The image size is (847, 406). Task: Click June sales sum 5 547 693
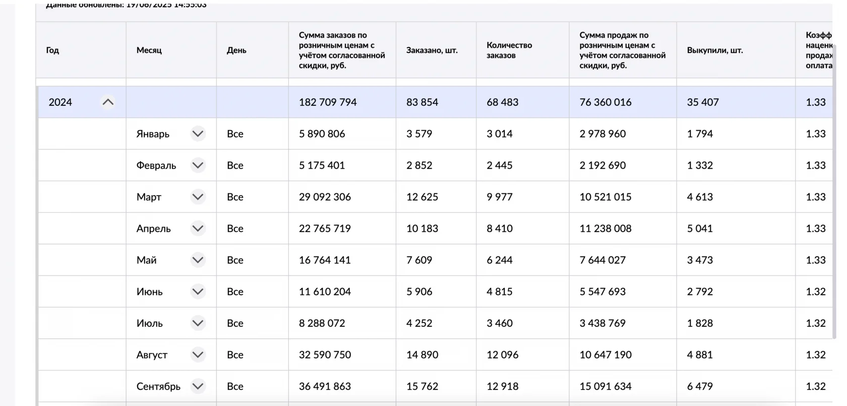point(602,292)
